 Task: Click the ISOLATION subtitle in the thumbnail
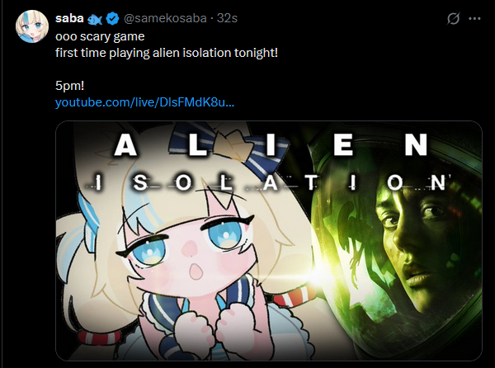click(267, 182)
